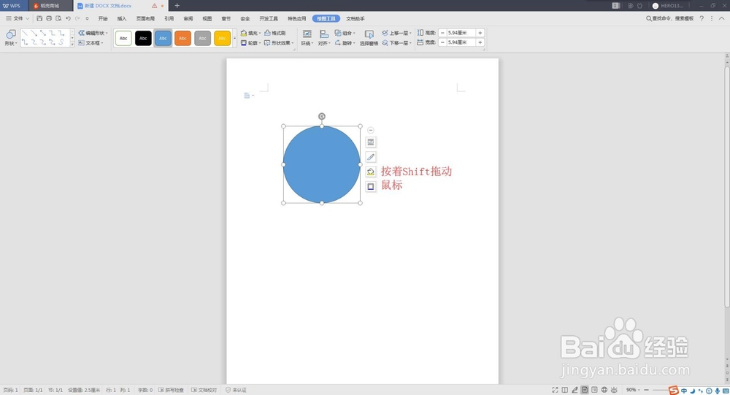Open the 形状 shapes gallery
730x395 pixels.
11,37
